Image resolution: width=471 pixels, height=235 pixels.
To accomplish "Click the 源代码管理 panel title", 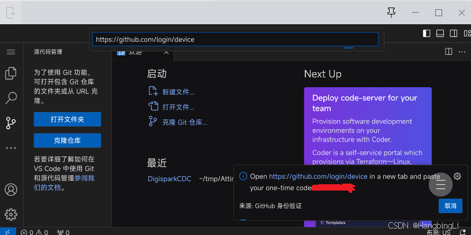I will 48,52.
